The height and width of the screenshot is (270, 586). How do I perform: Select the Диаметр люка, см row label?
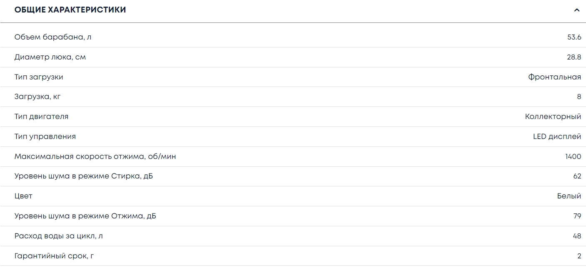click(x=50, y=57)
